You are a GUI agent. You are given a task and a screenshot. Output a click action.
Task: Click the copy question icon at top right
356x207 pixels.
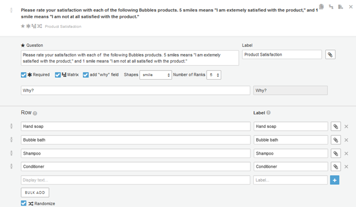tap(321, 7)
